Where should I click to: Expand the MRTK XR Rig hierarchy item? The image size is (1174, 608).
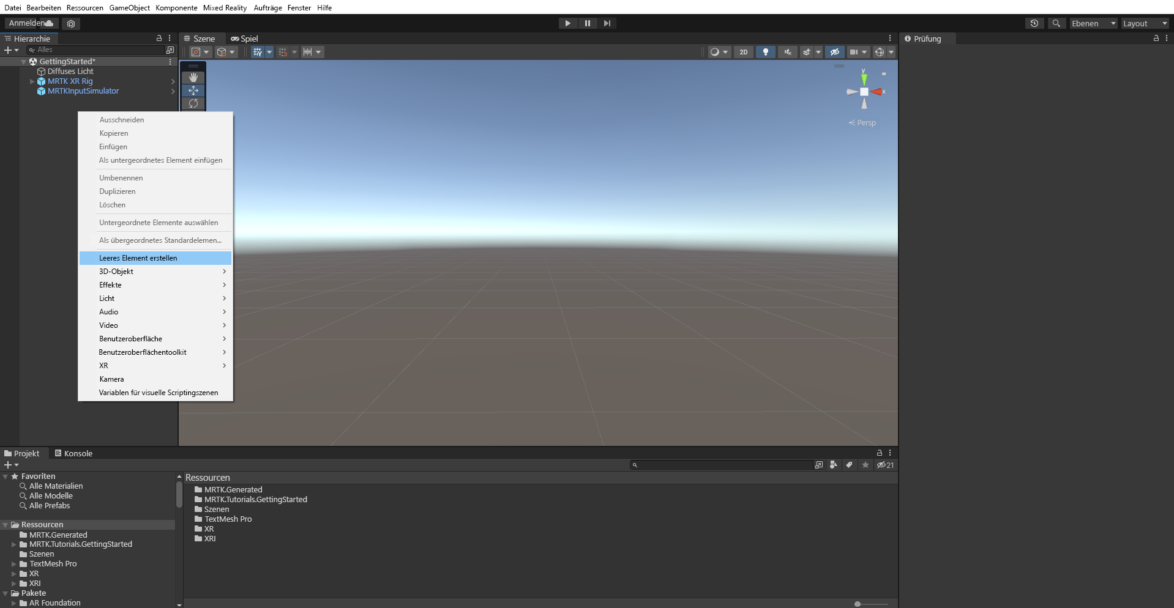pyautogui.click(x=32, y=81)
